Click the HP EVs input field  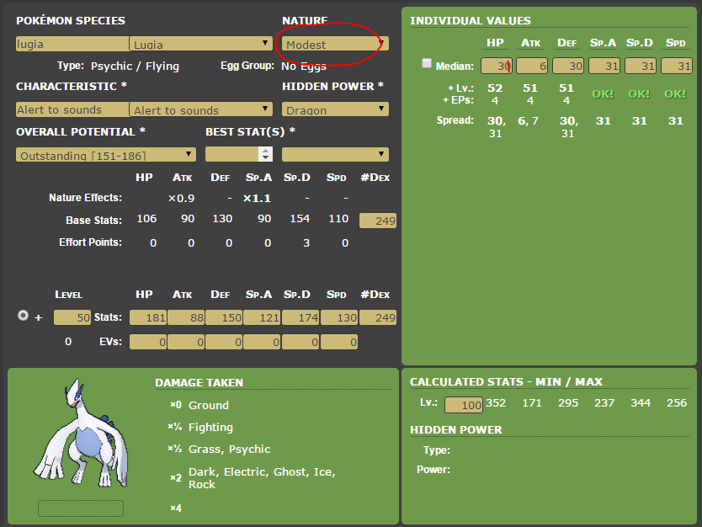point(148,342)
